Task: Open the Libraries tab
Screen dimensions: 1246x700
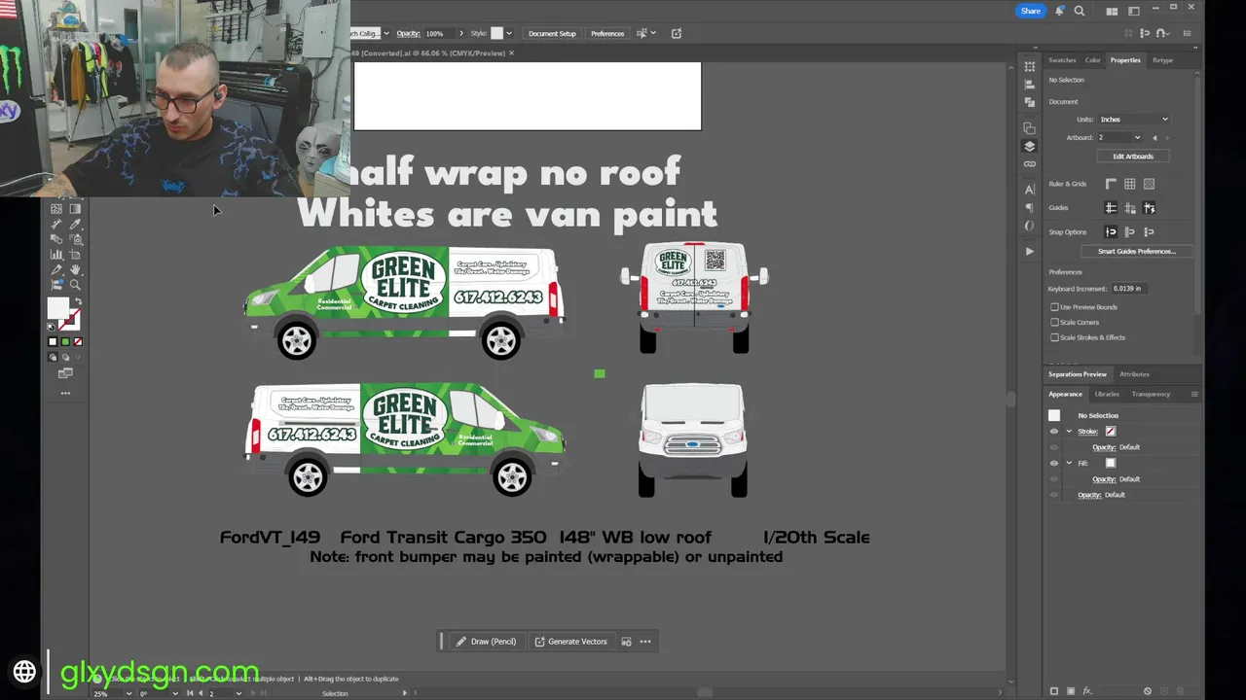Action: (x=1107, y=394)
